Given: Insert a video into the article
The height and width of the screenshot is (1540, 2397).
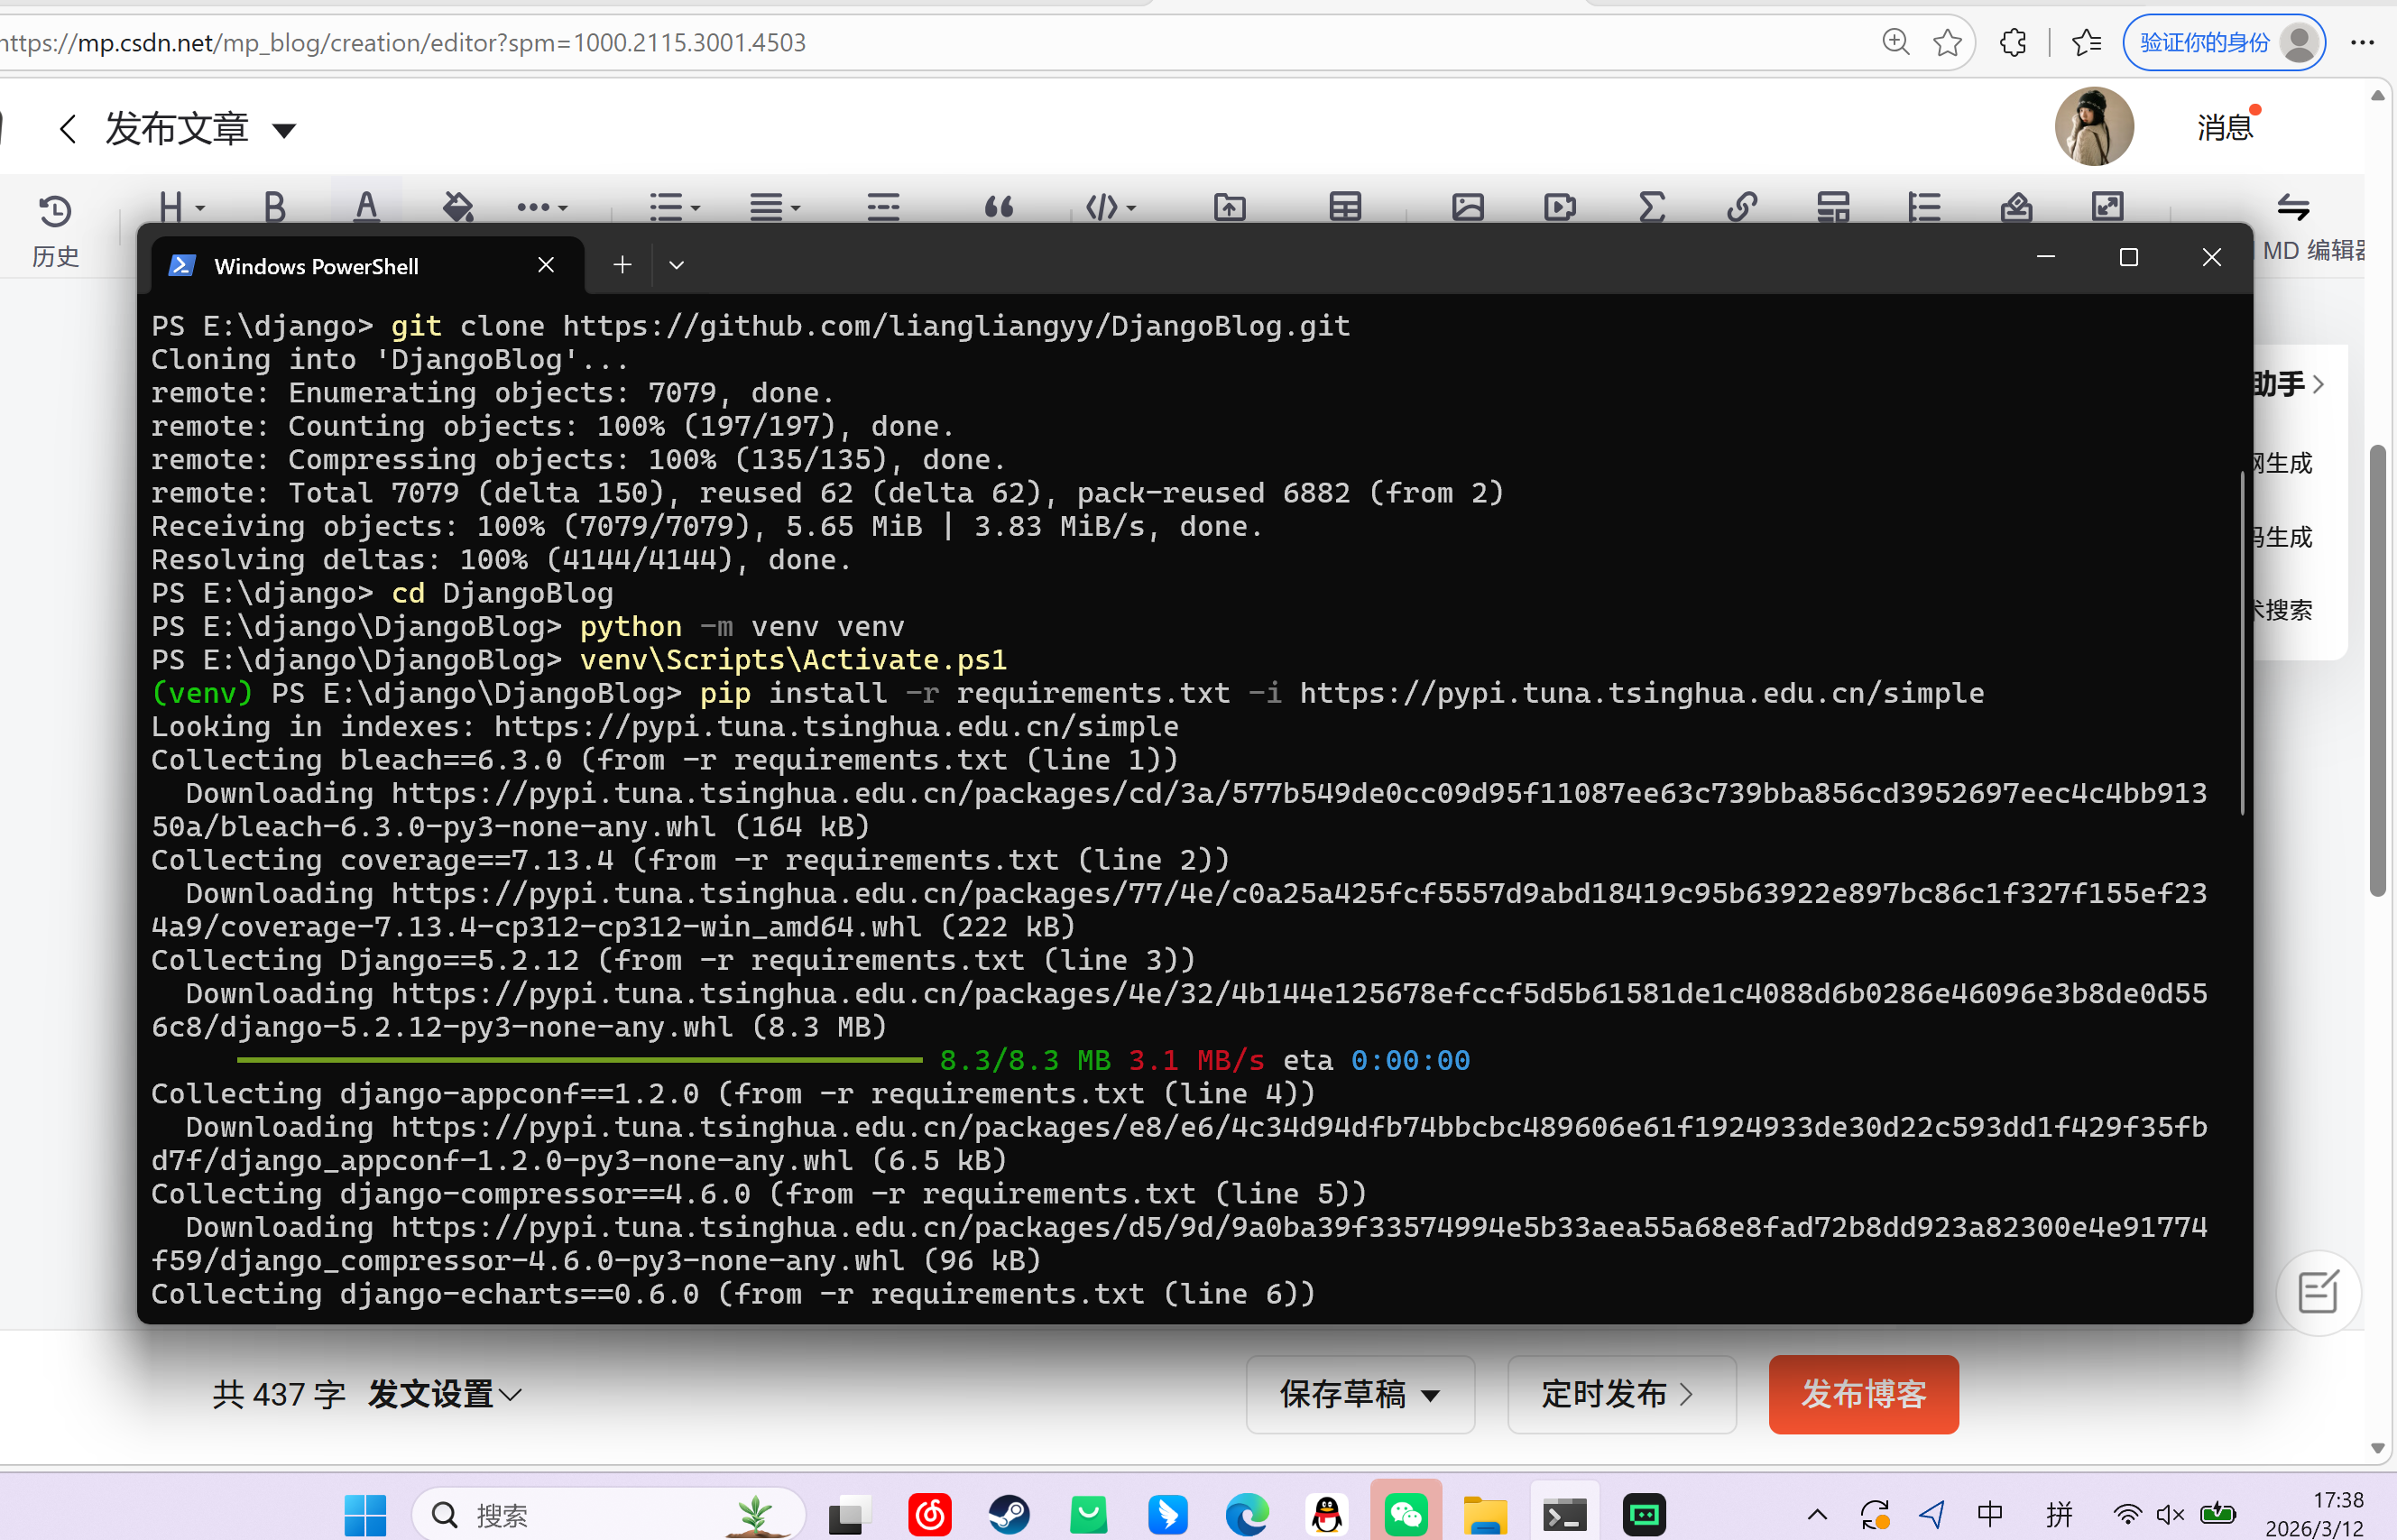Looking at the screenshot, I should pyautogui.click(x=1559, y=207).
